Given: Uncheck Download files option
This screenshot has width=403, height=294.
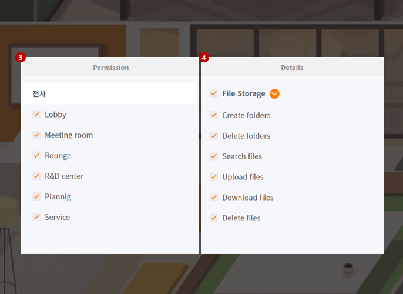Looking at the screenshot, I should point(214,198).
